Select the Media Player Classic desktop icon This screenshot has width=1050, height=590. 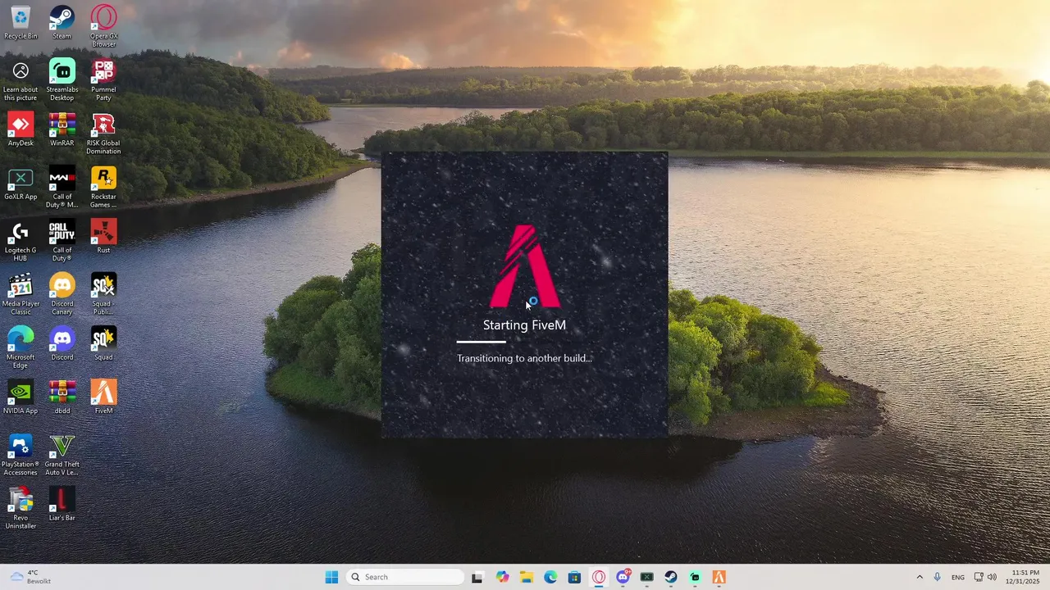pyautogui.click(x=21, y=294)
